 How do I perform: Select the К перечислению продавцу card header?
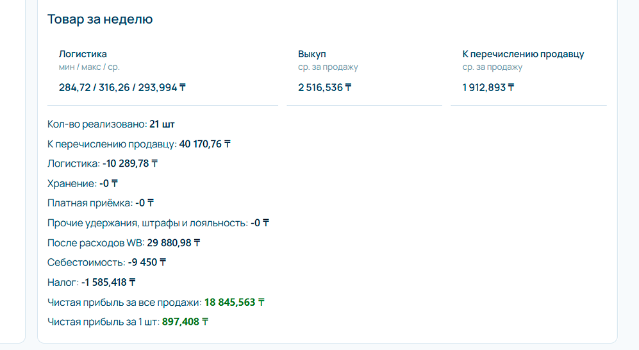click(523, 54)
